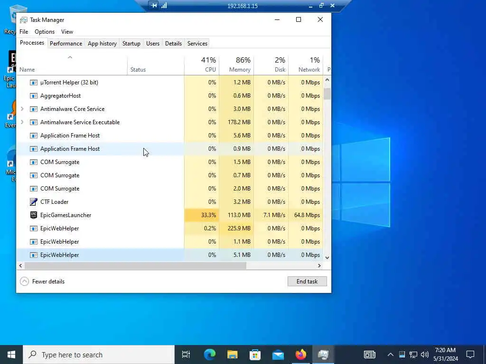This screenshot has width=486, height=364.
Task: Click horizontal scrollbar left arrow
Action: (x=21, y=265)
